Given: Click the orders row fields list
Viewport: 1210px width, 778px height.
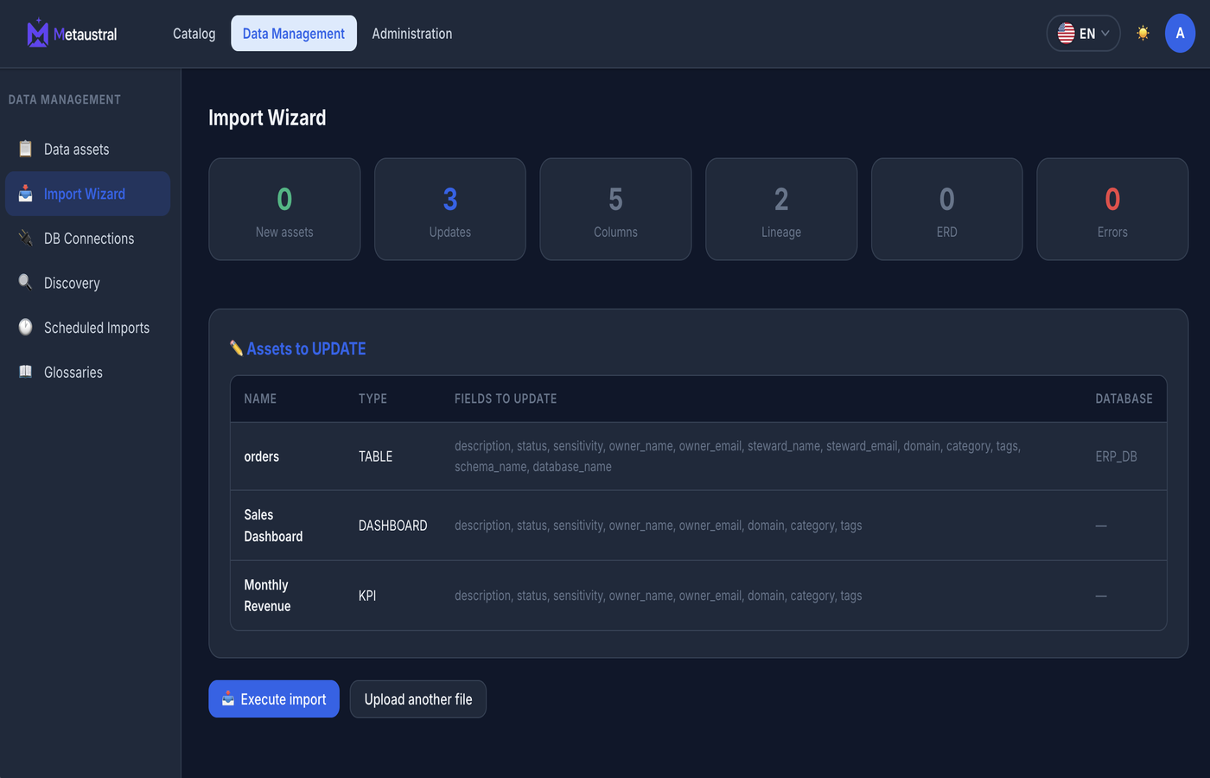Looking at the screenshot, I should coord(738,456).
